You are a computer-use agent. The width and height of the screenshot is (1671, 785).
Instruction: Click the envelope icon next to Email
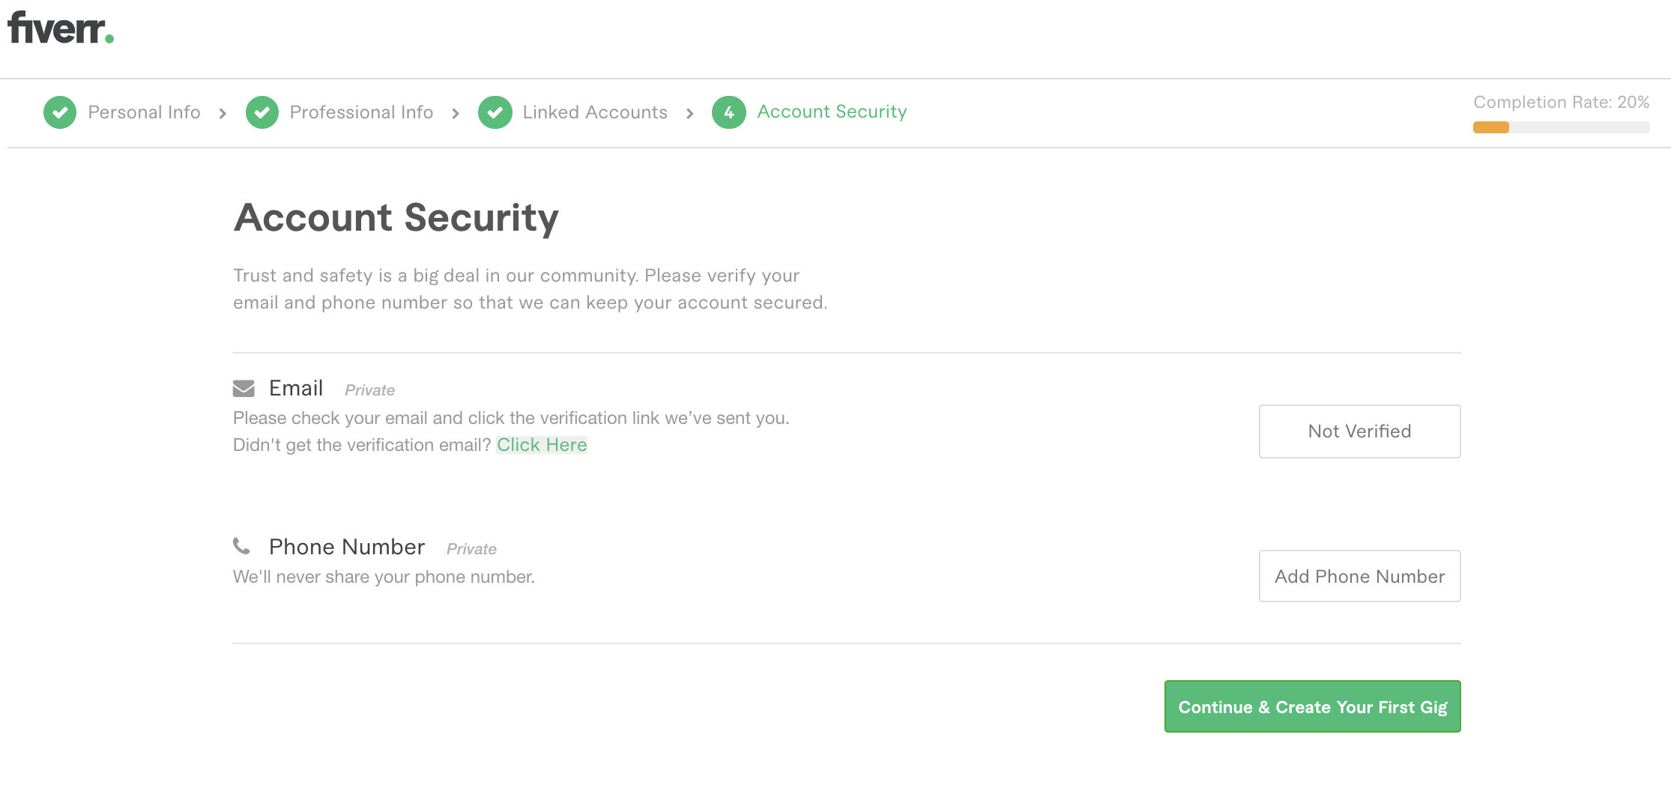[x=244, y=388]
